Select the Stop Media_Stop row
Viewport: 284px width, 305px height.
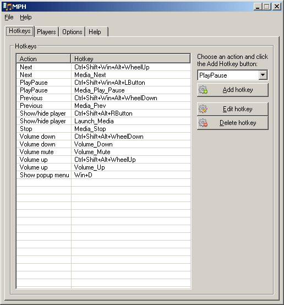(x=103, y=129)
